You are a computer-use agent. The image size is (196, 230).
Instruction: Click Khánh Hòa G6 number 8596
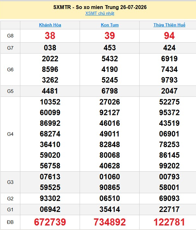[x=50, y=69]
